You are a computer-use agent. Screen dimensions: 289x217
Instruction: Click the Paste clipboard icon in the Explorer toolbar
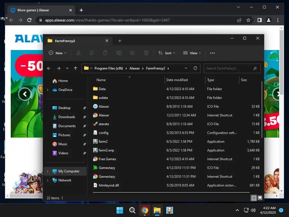coord(106,53)
